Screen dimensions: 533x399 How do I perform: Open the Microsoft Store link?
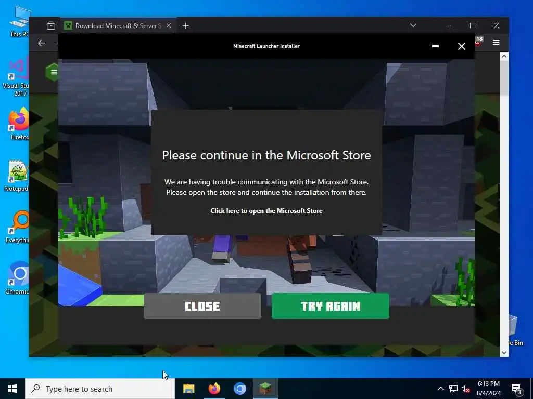tap(266, 211)
